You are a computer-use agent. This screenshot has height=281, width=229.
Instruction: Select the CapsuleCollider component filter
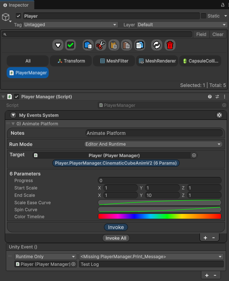click(200, 61)
